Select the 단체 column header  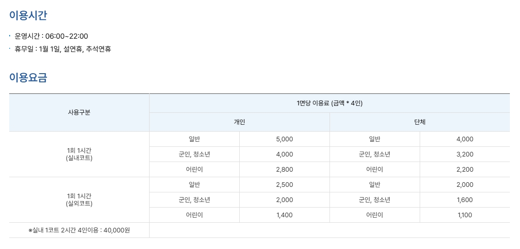(420, 122)
